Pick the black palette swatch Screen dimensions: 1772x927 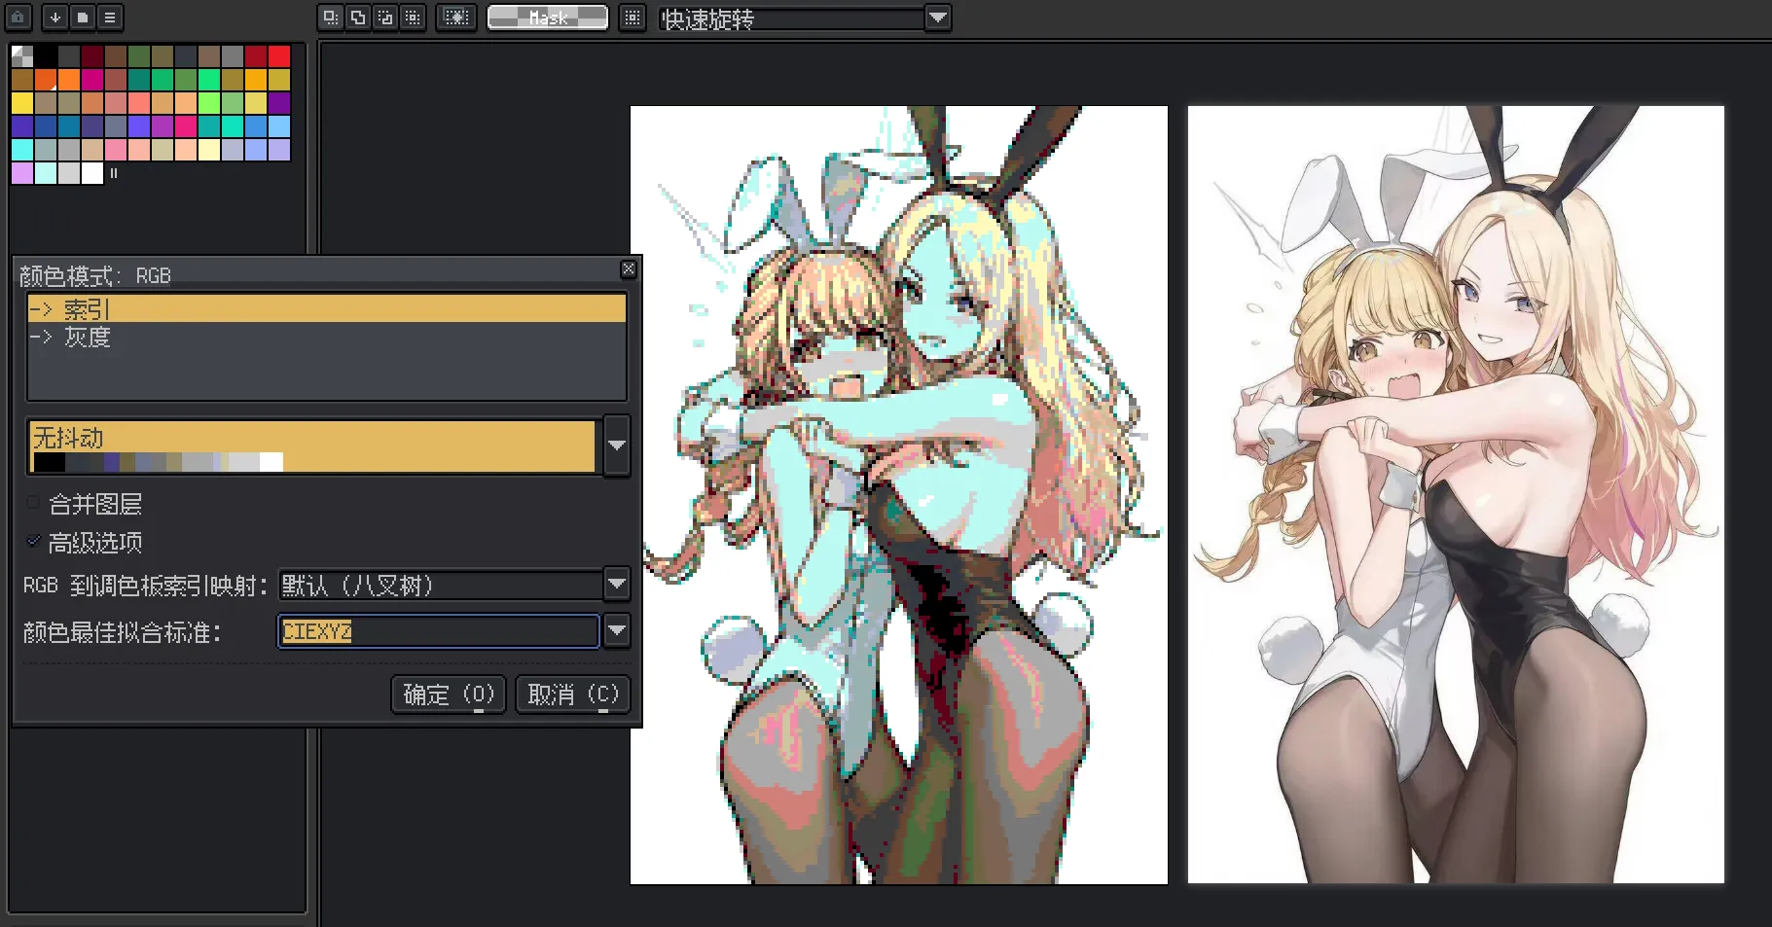pyautogui.click(x=46, y=56)
